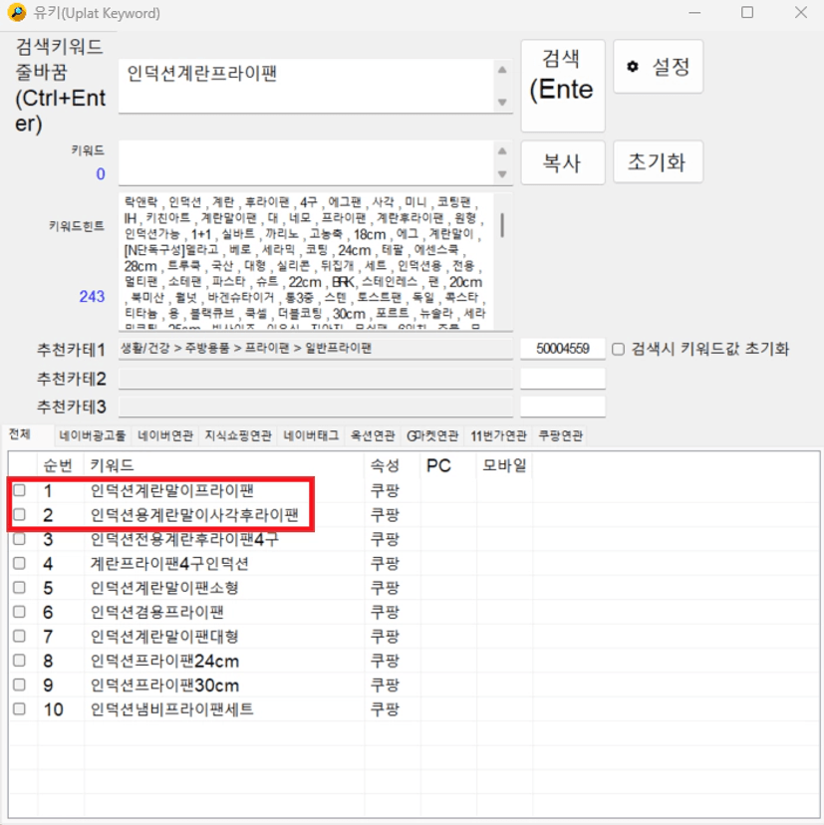The height and width of the screenshot is (825, 824).
Task: Click the 초기화 reset button
Action: tap(658, 162)
